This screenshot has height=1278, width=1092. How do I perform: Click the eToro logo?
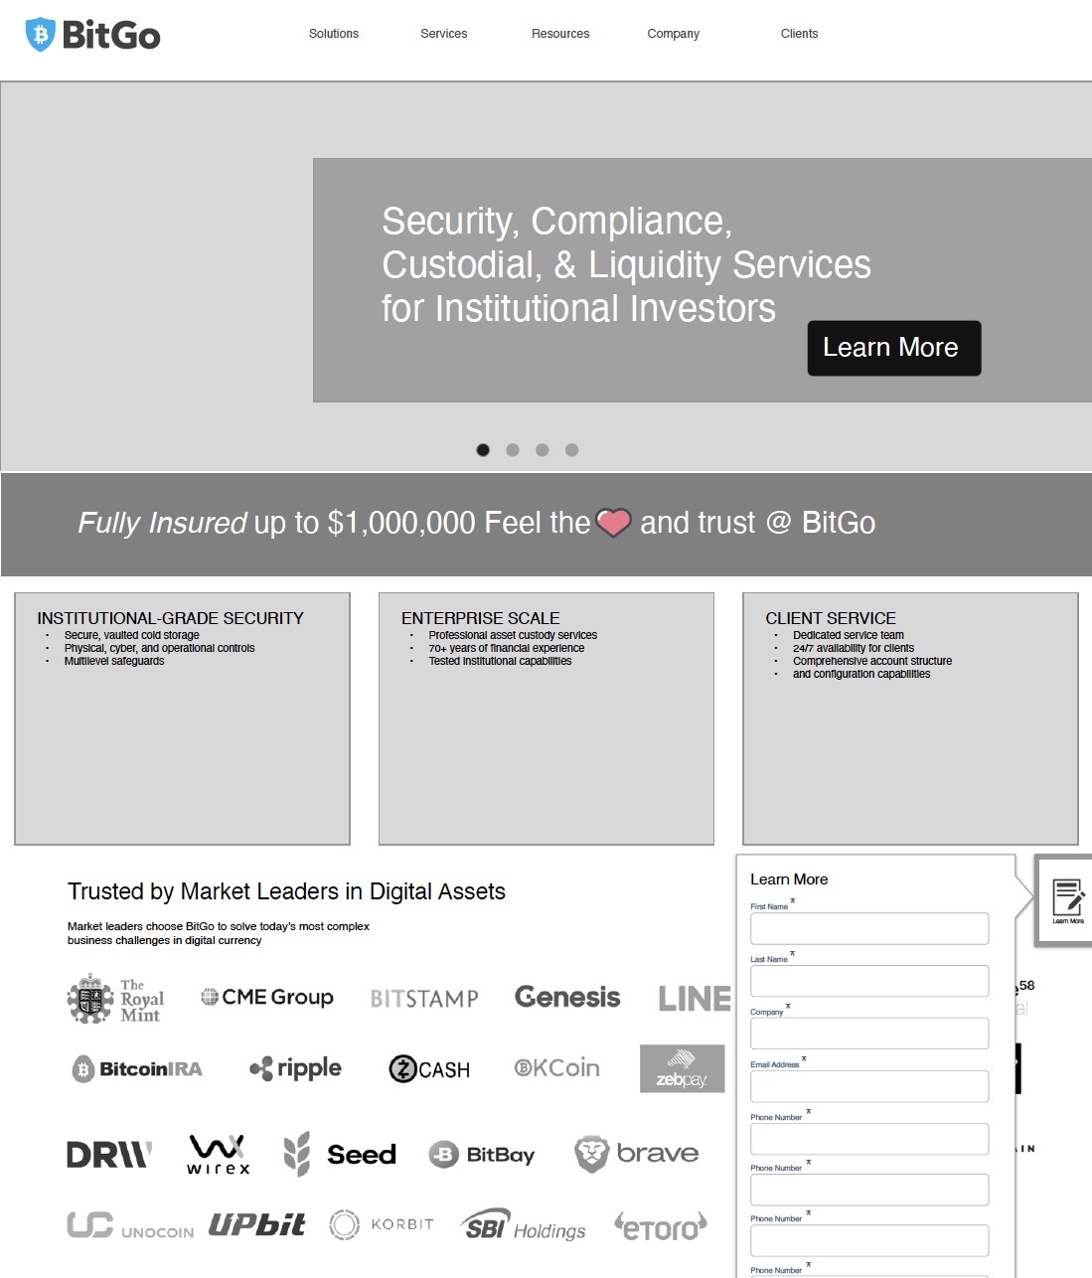coord(661,1226)
